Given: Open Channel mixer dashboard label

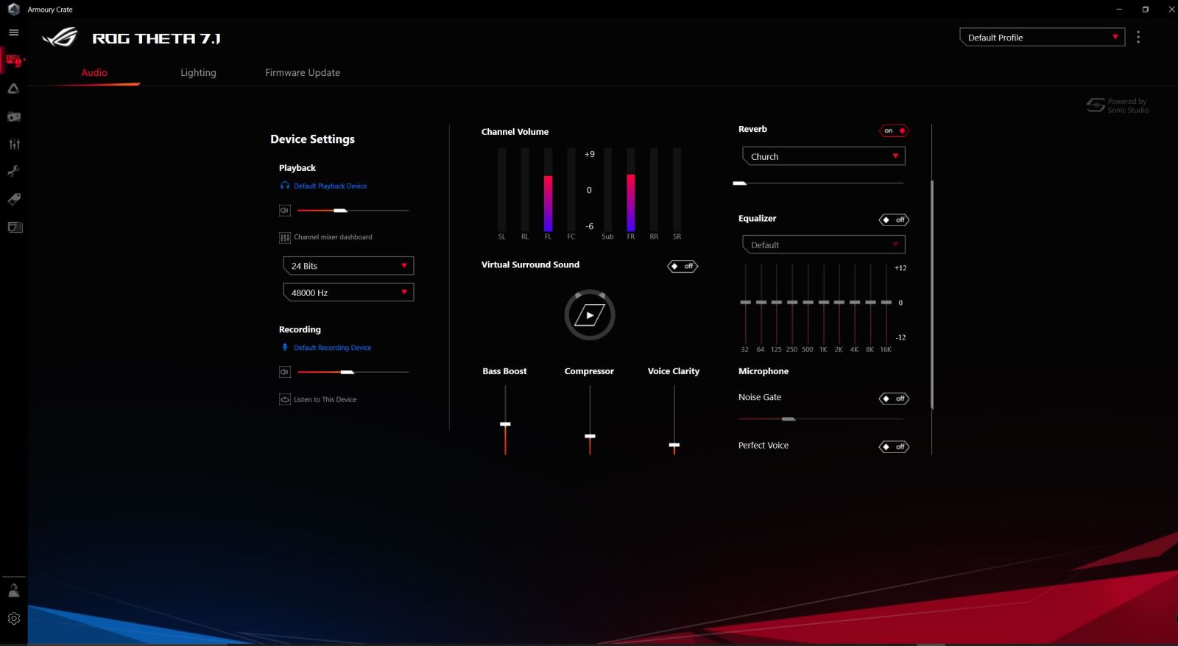Looking at the screenshot, I should pyautogui.click(x=333, y=237).
